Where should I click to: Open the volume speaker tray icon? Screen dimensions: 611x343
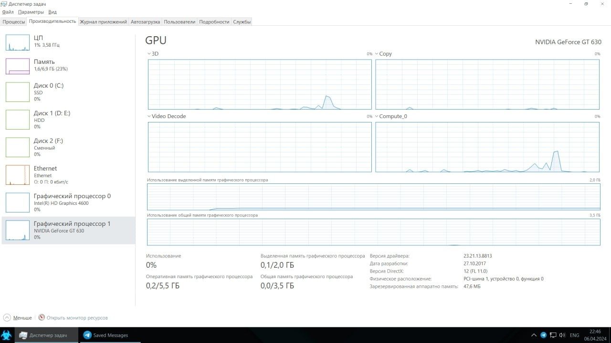[562, 335]
